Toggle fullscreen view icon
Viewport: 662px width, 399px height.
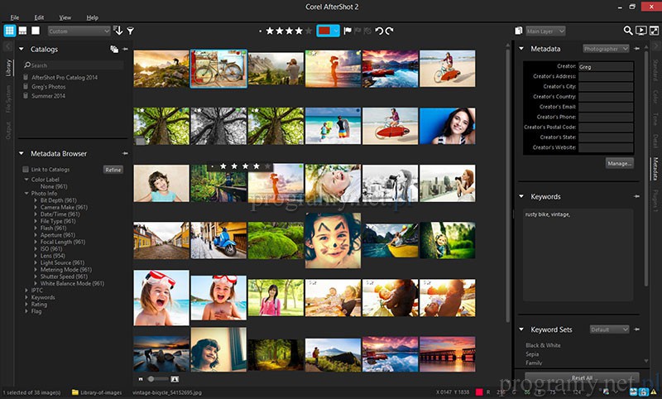[x=652, y=31]
